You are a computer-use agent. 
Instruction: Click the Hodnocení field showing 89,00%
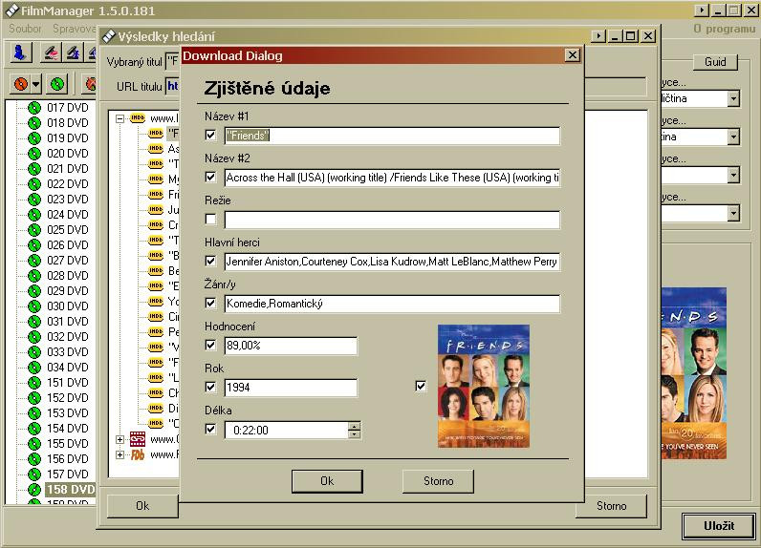(291, 346)
